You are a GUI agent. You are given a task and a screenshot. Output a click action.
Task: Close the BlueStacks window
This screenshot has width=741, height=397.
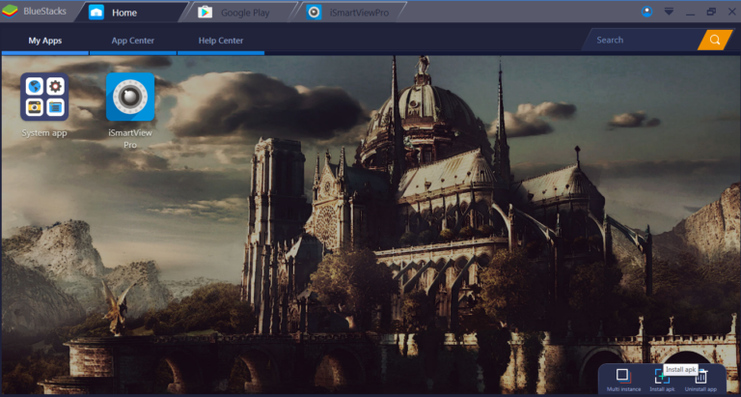tap(730, 12)
